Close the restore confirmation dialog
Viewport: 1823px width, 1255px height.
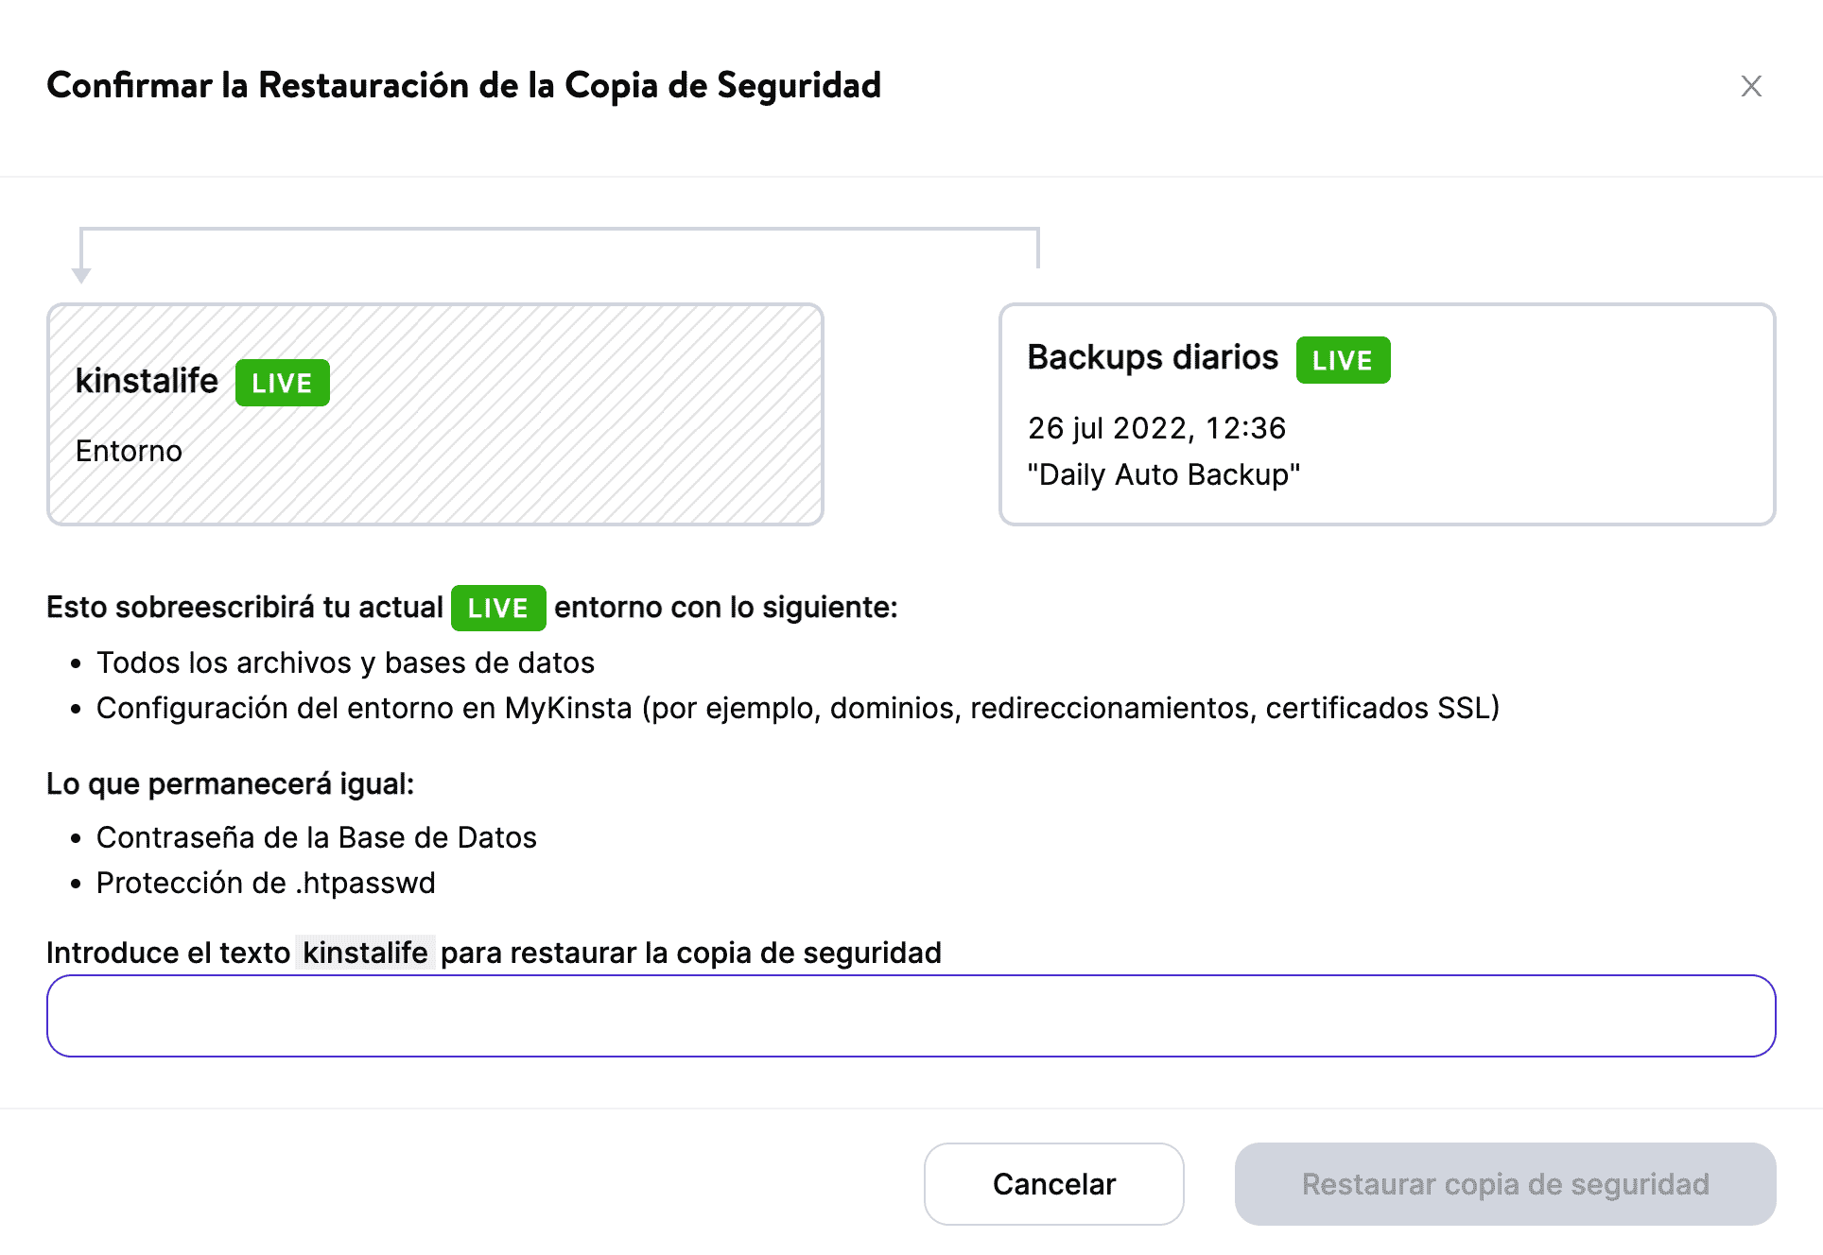coord(1751,86)
